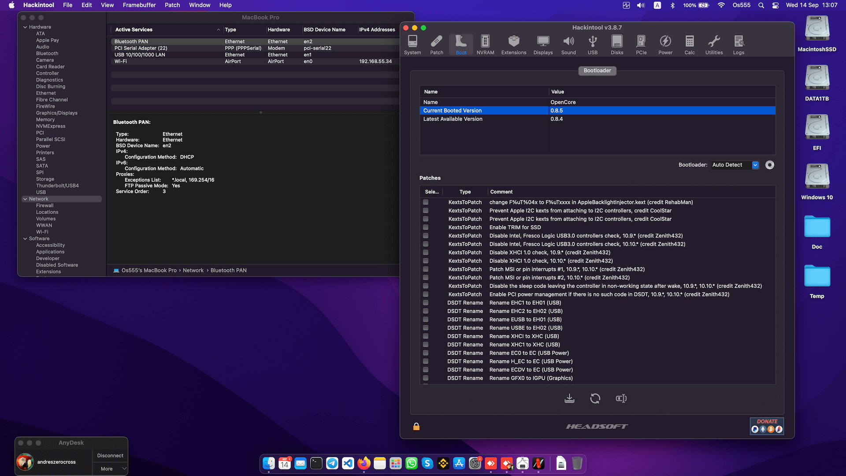
Task: Check the AppleBacklightInjector F%uT%04x patch
Action: (426, 202)
